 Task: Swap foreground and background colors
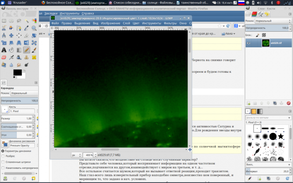tap(24, 71)
